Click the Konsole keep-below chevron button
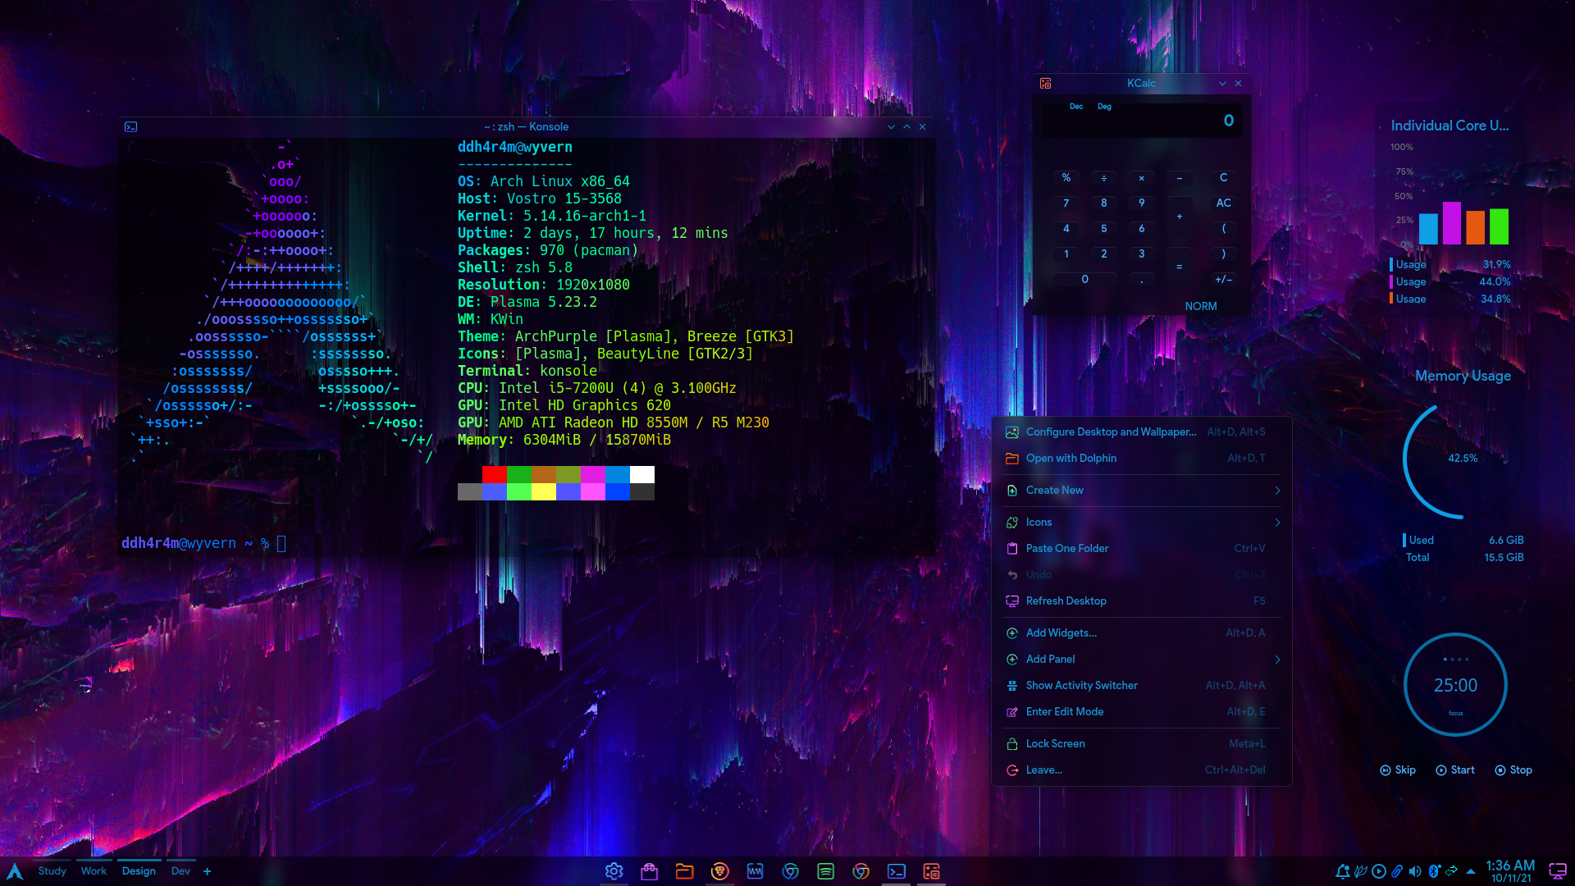Screen dimensions: 1575x886 (891, 126)
